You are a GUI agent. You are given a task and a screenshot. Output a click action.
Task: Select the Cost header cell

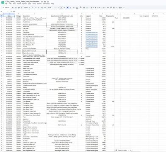102,16
